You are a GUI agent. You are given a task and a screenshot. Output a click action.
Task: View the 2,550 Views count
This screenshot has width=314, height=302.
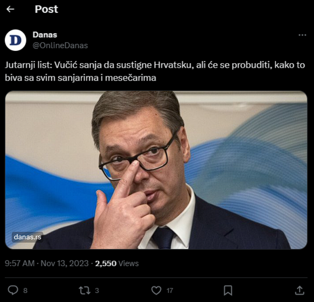pyautogui.click(x=117, y=263)
